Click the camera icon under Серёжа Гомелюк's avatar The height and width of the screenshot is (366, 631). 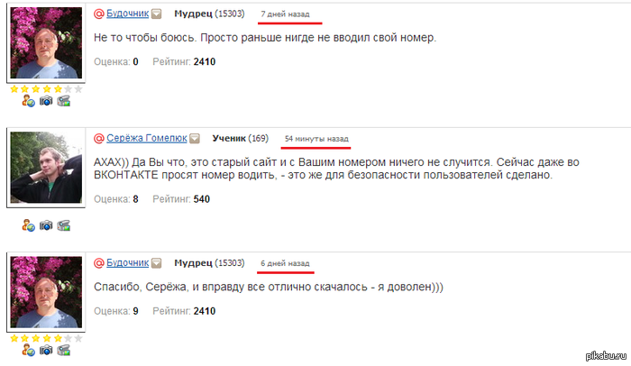click(46, 225)
